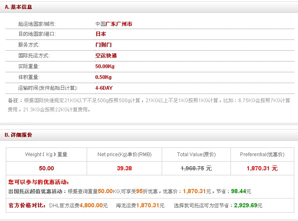The height and width of the screenshot is (221, 298).
Task: Click the 'Net price(Kg)单价(RMB)' column header
Action: tap(124, 155)
